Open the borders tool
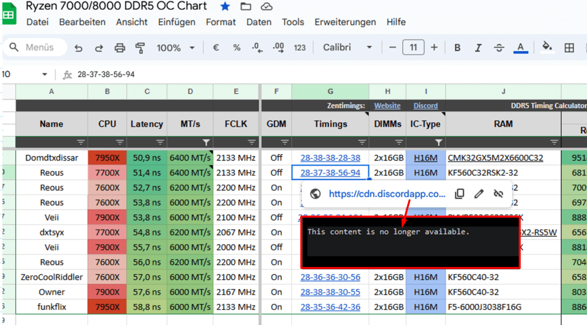The width and height of the screenshot is (587, 325). click(x=570, y=48)
